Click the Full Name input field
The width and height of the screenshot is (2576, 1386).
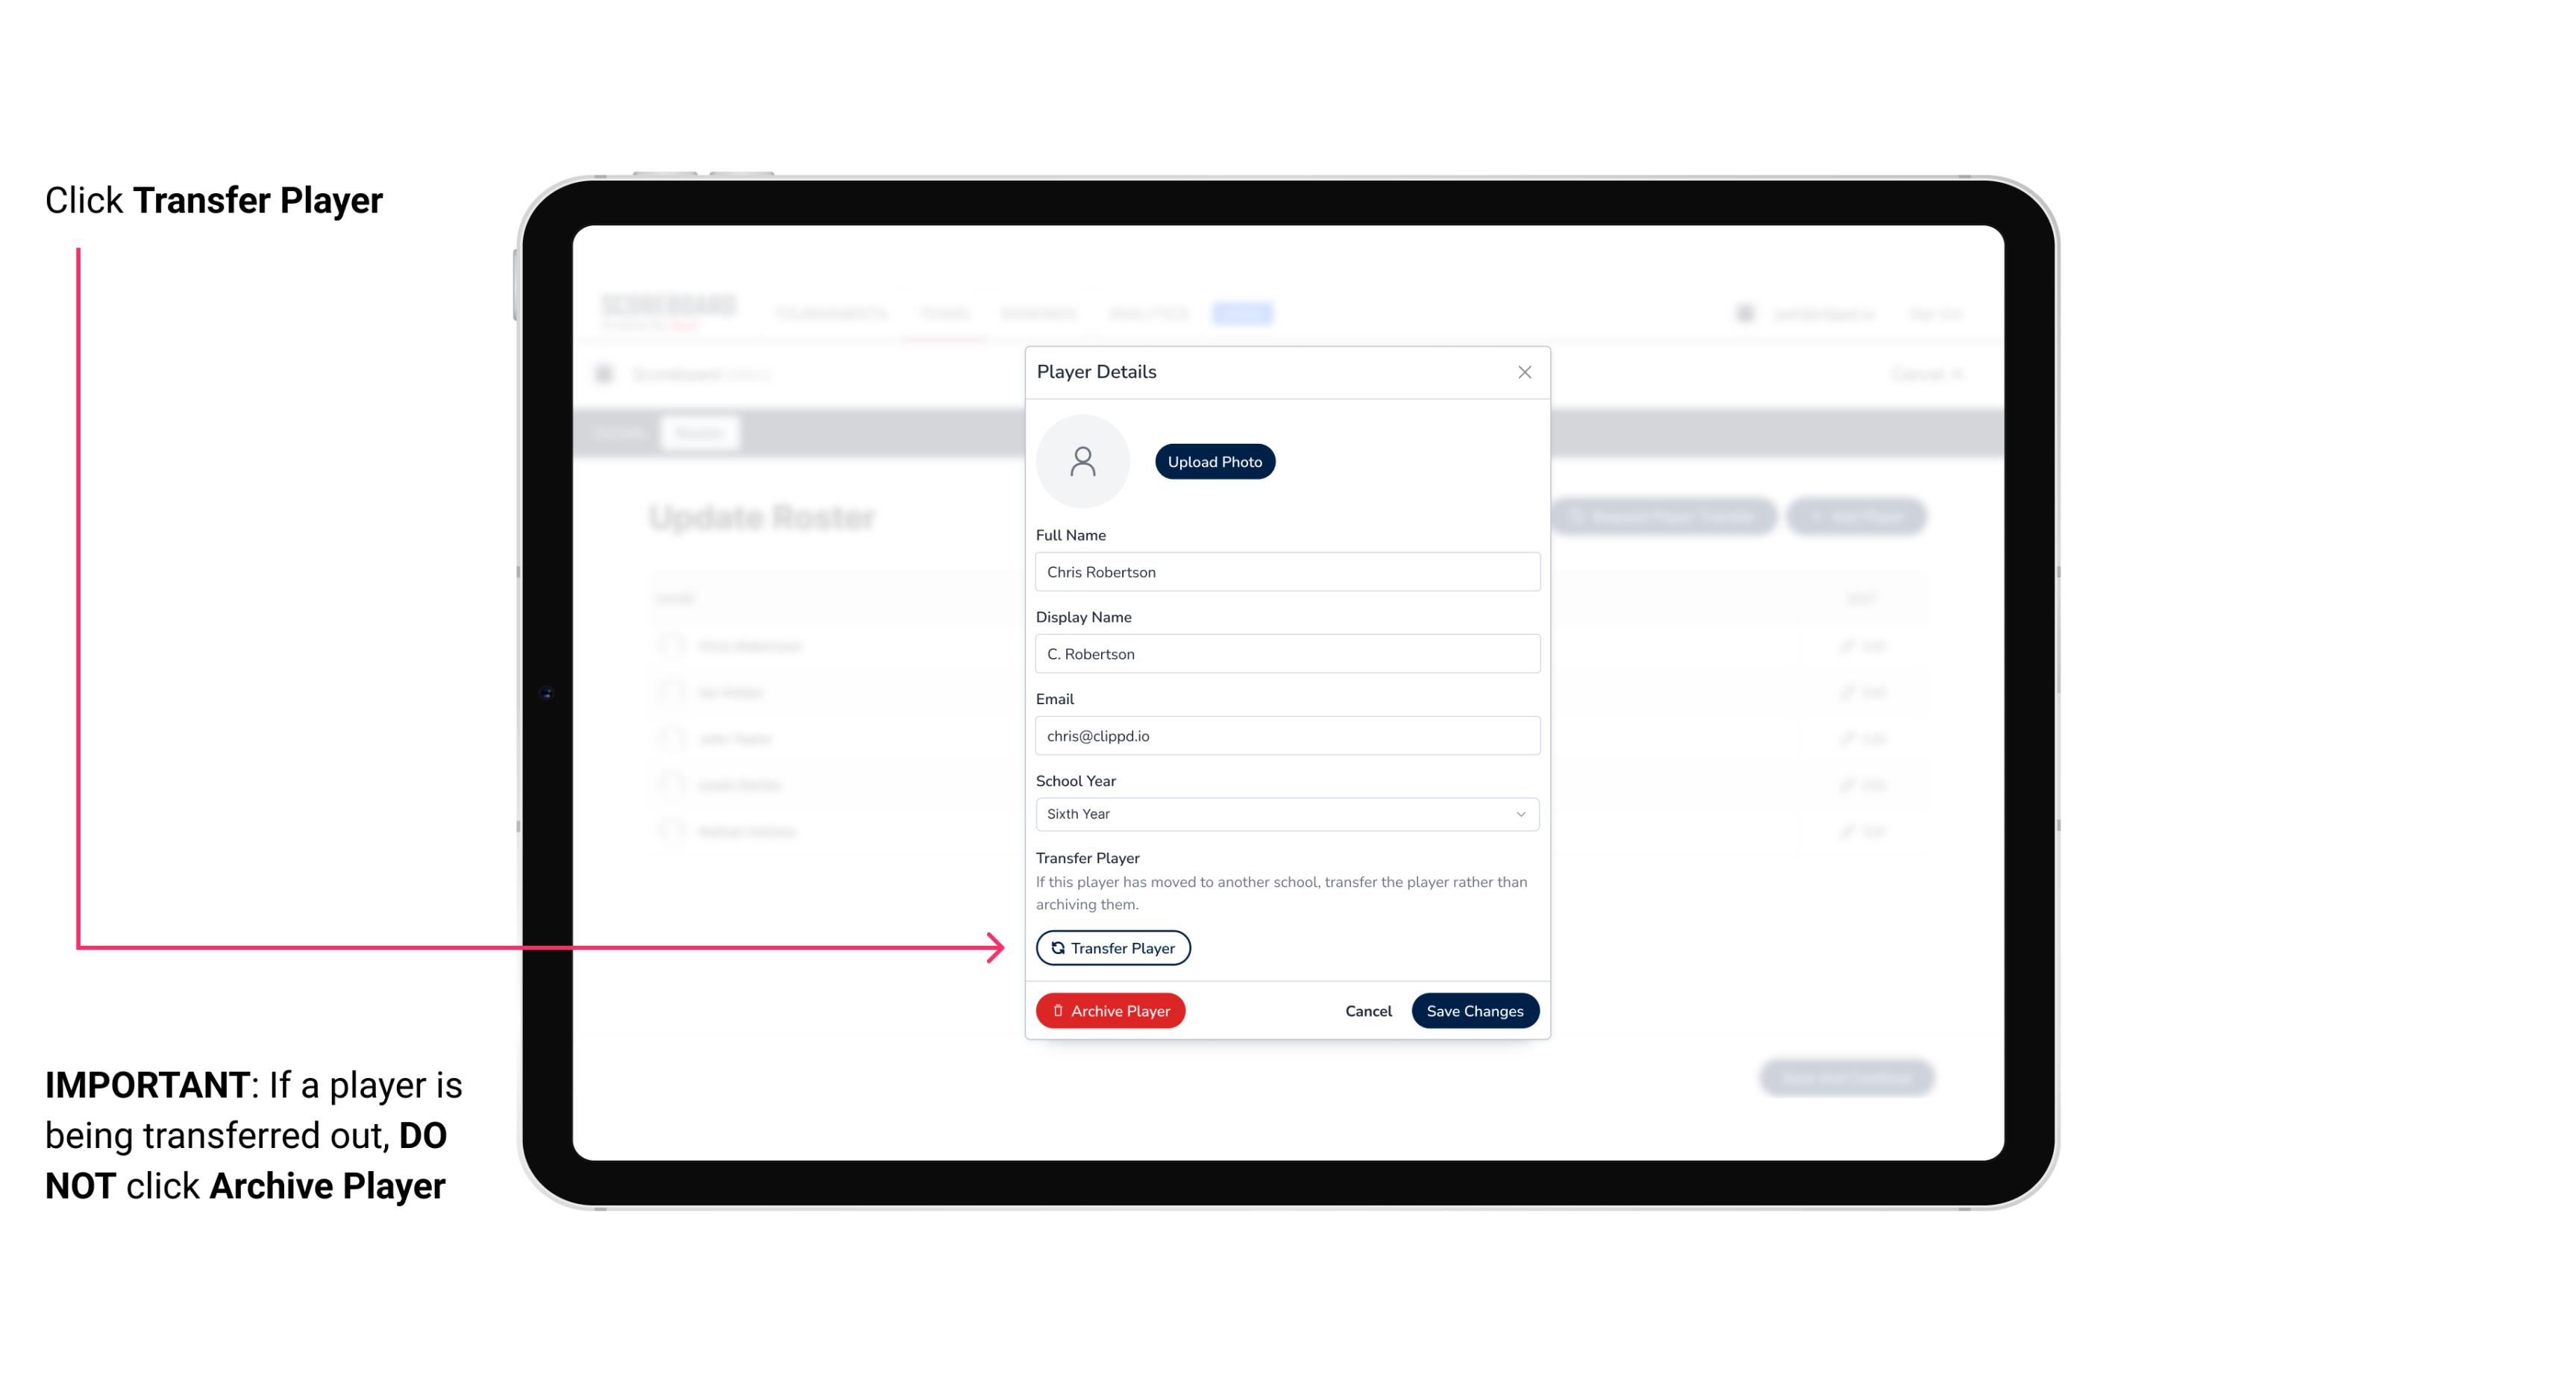pyautogui.click(x=1285, y=570)
